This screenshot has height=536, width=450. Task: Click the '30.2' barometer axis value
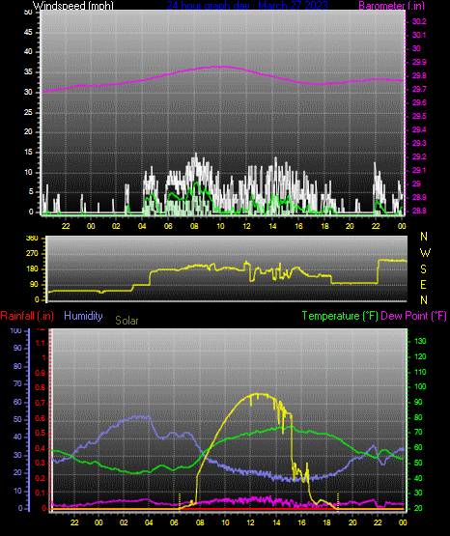coord(419,21)
